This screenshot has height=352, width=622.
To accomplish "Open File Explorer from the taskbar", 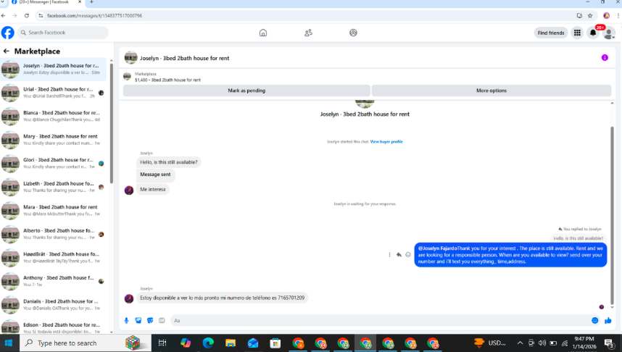I will (x=230, y=343).
